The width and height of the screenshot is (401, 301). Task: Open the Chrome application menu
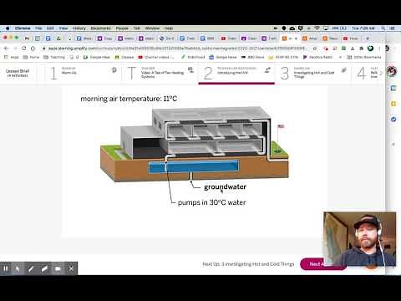point(23,28)
